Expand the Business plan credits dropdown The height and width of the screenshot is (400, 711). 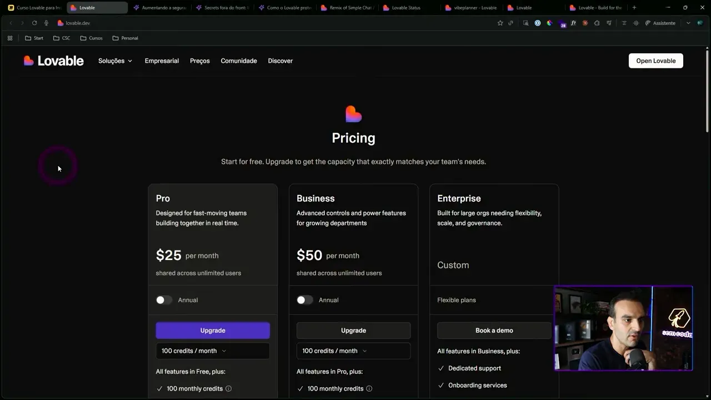(353, 351)
